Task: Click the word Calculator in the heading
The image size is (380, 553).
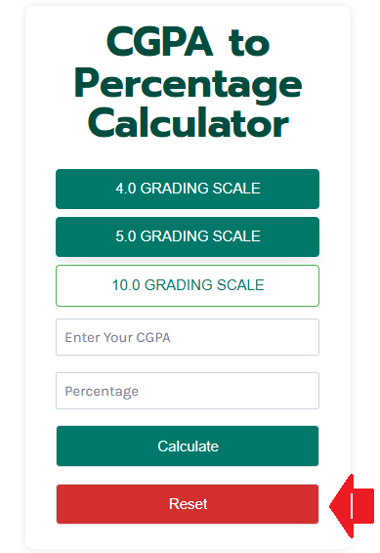Action: click(189, 122)
